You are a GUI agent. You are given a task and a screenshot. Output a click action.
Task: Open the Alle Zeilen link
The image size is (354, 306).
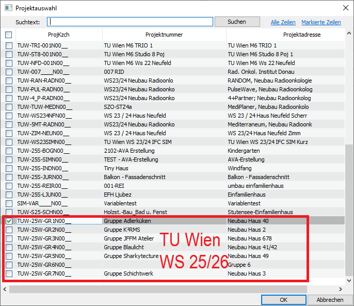pos(283,22)
